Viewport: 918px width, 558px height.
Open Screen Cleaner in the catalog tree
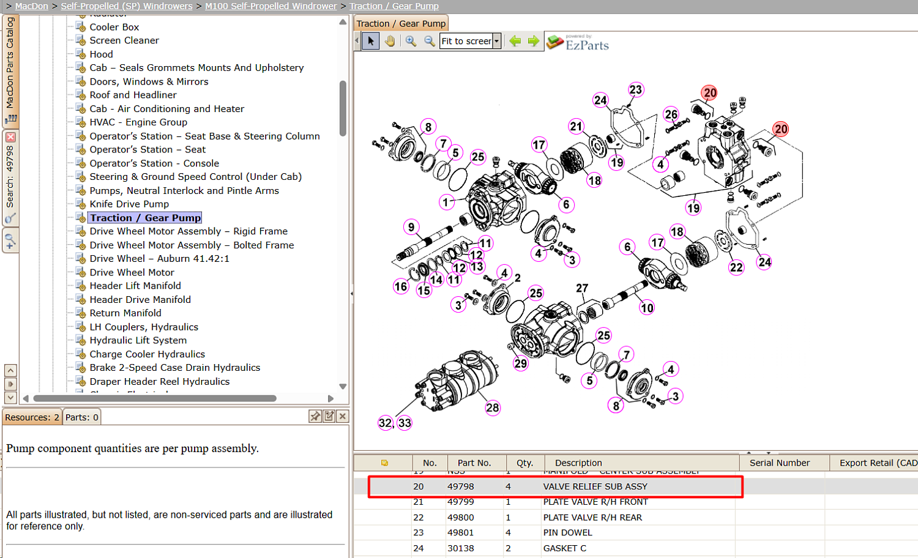124,40
